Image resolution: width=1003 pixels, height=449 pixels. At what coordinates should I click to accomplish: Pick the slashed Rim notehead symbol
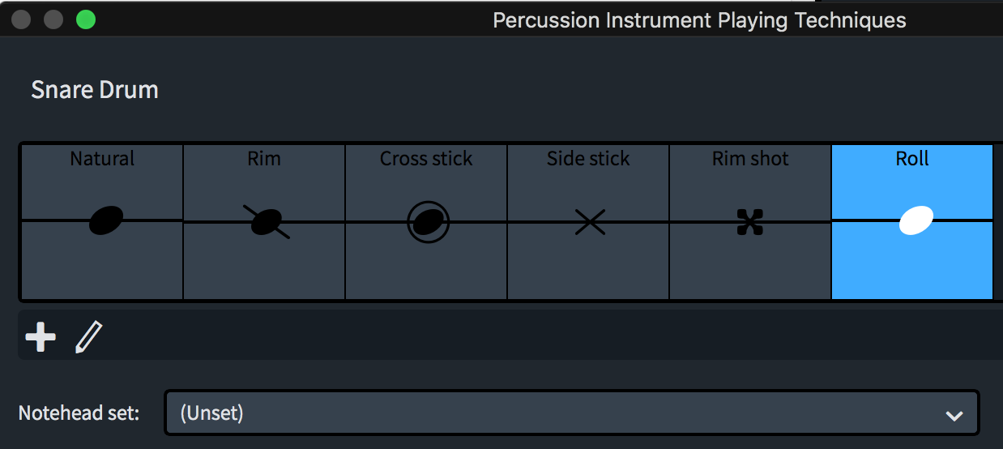(x=267, y=221)
